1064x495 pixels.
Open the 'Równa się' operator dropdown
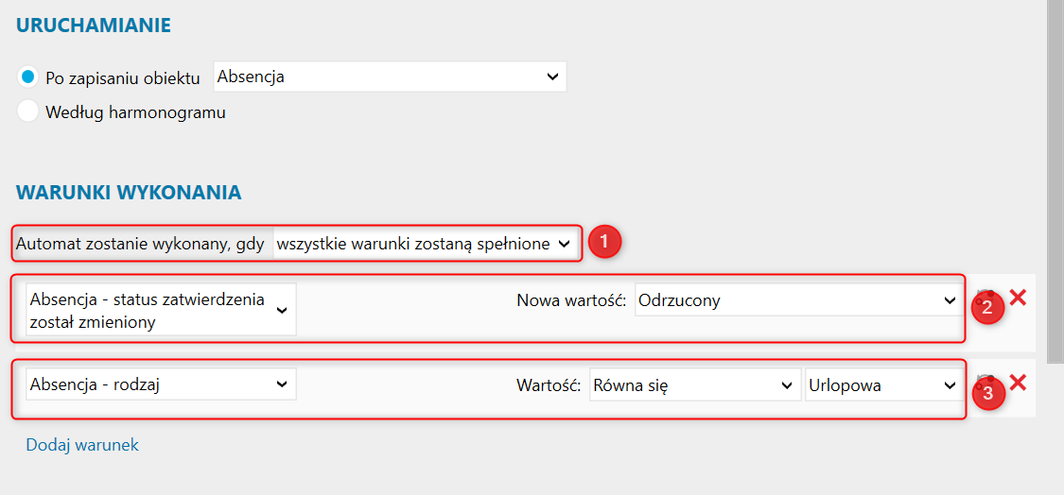[692, 385]
